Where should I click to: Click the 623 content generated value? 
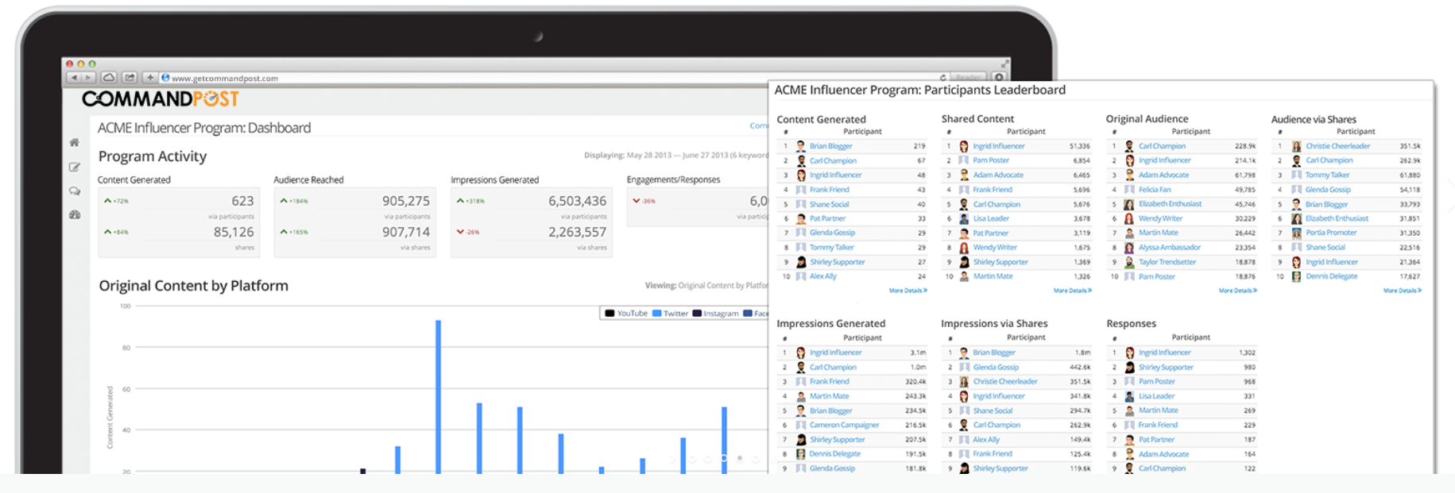click(x=242, y=202)
